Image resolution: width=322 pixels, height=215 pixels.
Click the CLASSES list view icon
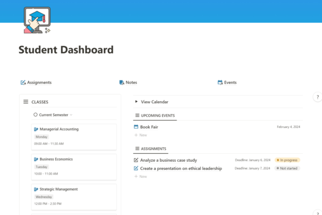coord(26,102)
